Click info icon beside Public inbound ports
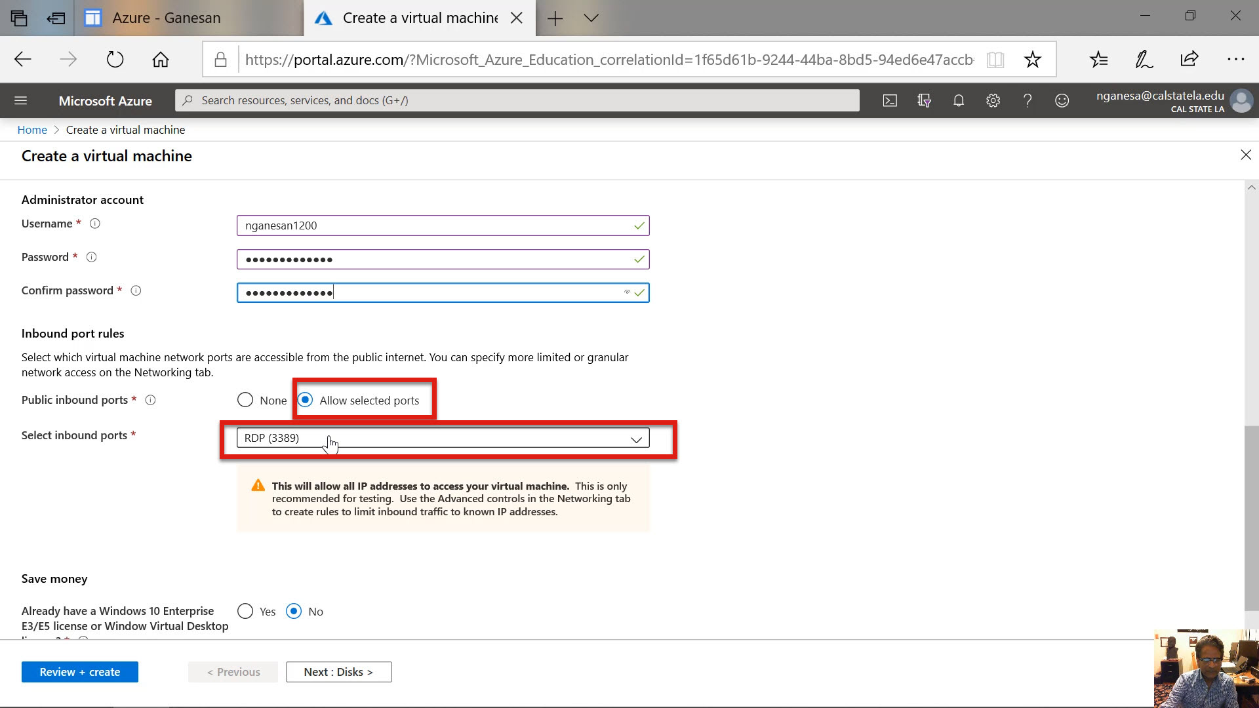 [150, 400]
